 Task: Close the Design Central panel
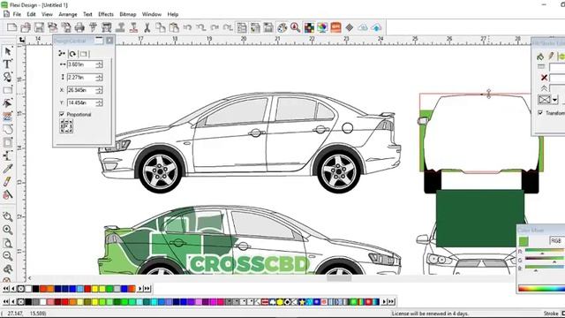tap(109, 41)
